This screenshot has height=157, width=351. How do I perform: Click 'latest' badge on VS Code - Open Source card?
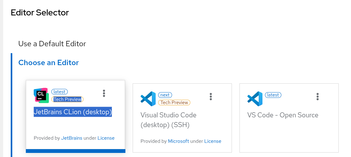[x=273, y=95]
